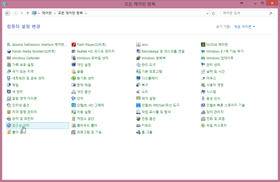
Task: Click the 전원 옵션 icon
Action: click(138, 118)
